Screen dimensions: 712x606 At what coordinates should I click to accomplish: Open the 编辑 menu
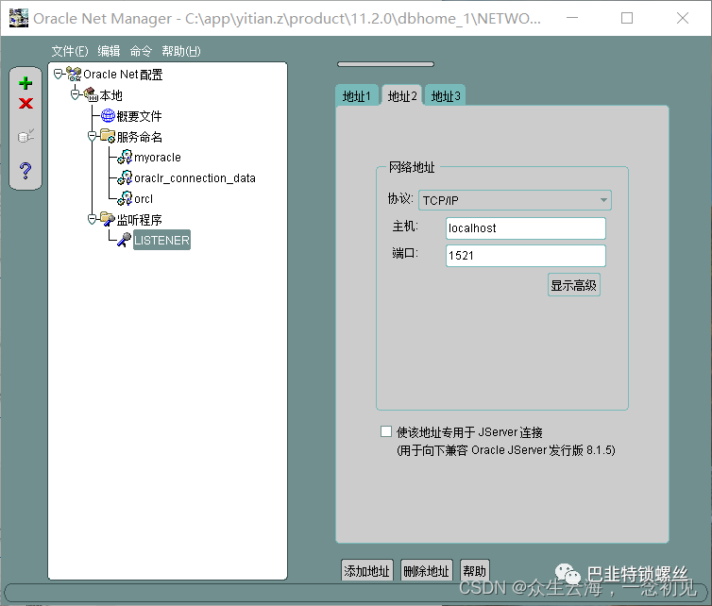tap(109, 51)
